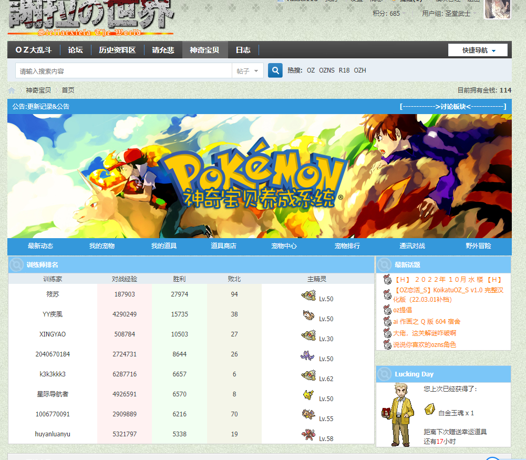The height and width of the screenshot is (460, 526).
Task: Open topic KoikatuOZ_S v1.0 完整汉化版
Action: tap(448, 294)
